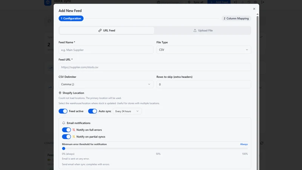Click the link icon on URL Feed tab
Screen dimensions: 302x170
[100, 31]
